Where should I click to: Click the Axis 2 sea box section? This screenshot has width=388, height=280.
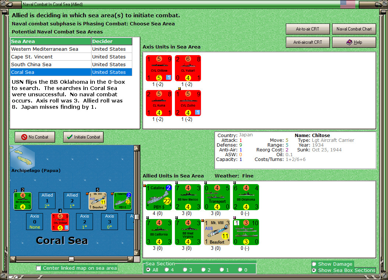[85, 222]
